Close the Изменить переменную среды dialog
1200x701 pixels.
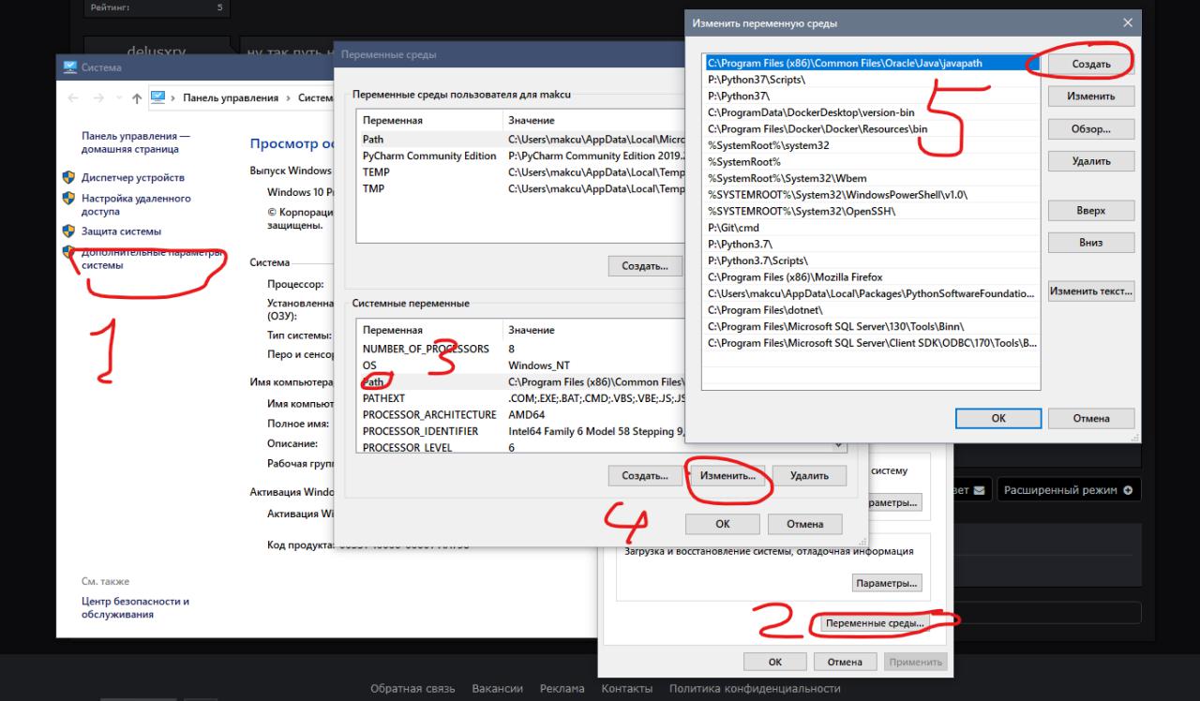point(1127,22)
